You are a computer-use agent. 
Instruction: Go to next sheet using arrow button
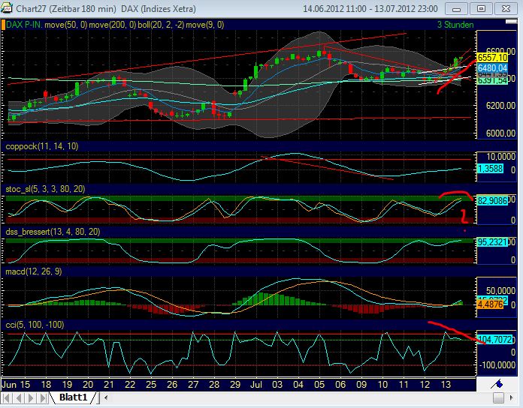[x=31, y=397]
